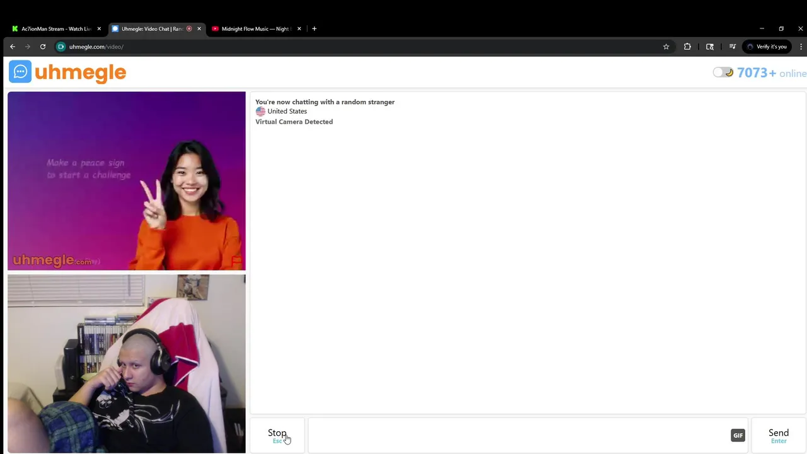Click the toolbar icon right of the extensions puzzle
Image resolution: width=807 pixels, height=454 pixels.
pyautogui.click(x=710, y=47)
